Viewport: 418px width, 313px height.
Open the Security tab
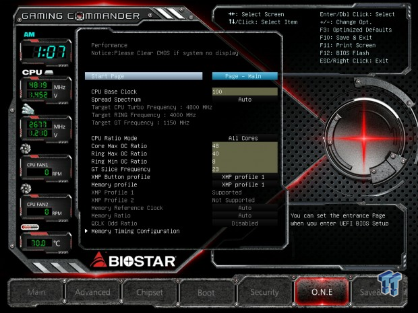click(264, 292)
